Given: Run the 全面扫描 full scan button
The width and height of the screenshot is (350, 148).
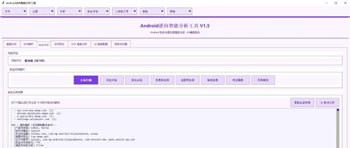Looking at the screenshot, I should click(86, 80).
